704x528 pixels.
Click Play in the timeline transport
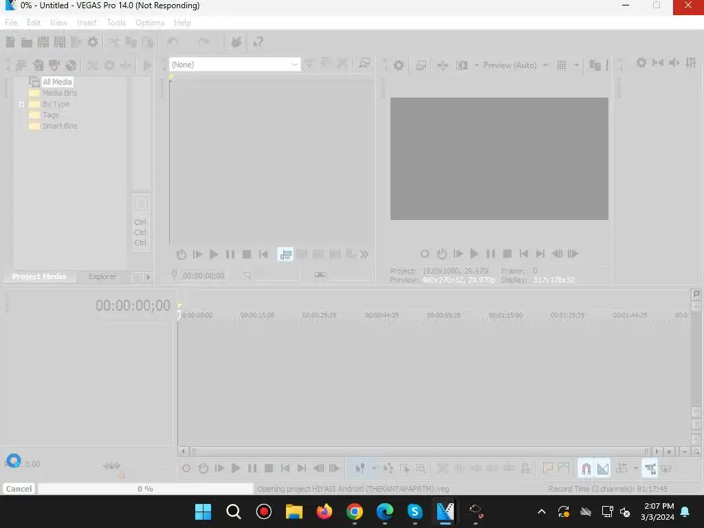[236, 469]
